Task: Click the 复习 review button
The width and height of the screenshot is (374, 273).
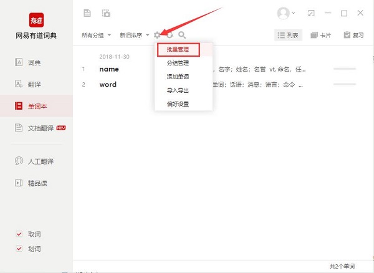Action: coord(353,36)
